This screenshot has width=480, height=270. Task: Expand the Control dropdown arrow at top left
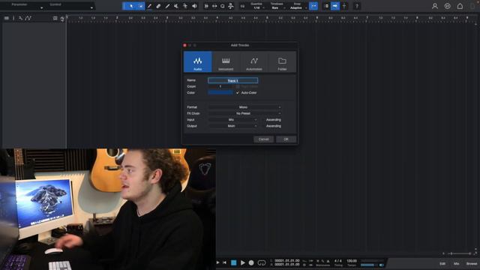tap(91, 7)
